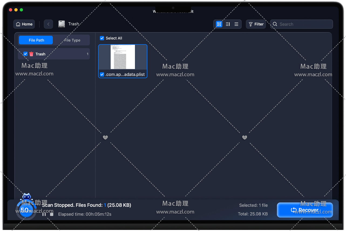346x231 pixels.
Task: Select the File Path tab
Action: 36,40
